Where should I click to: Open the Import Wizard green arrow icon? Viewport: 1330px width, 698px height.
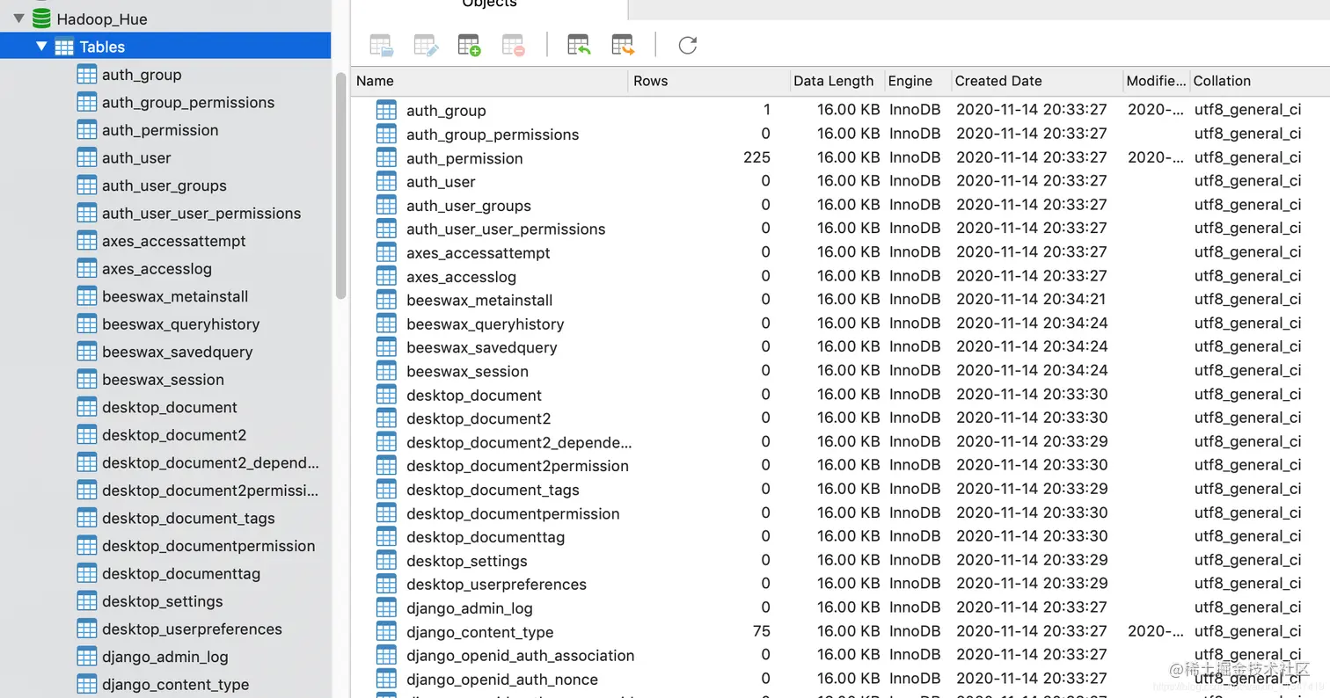click(x=579, y=45)
